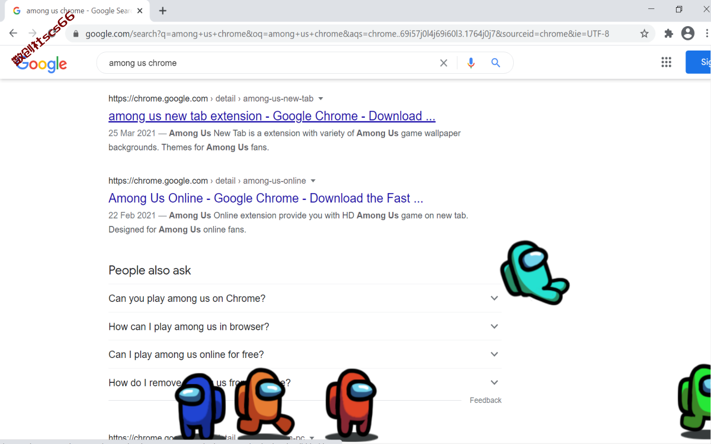
Task: Close the among us chrome tab
Action: [x=140, y=11]
